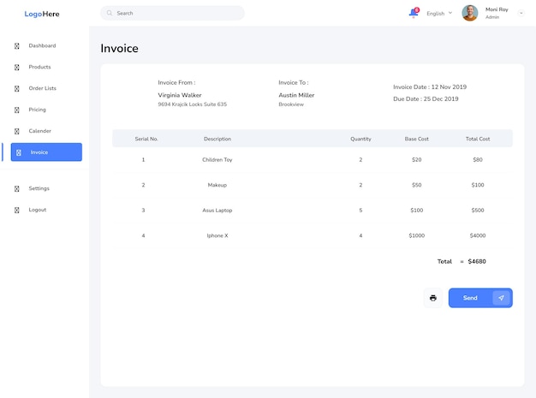The width and height of the screenshot is (536, 398).
Task: Click the Order Lists sidebar icon
Action: point(17,88)
